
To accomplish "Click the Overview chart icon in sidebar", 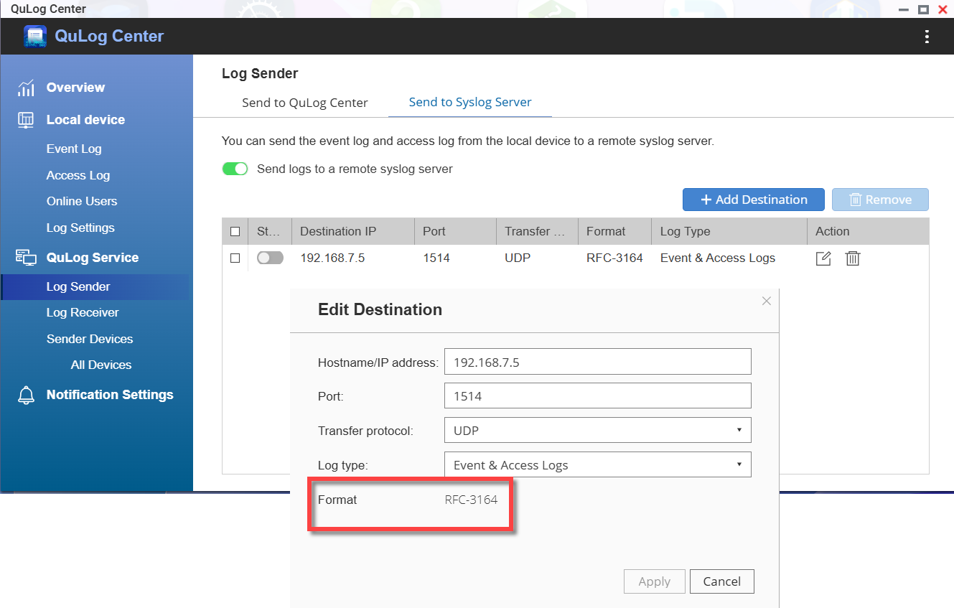I will 26,88.
